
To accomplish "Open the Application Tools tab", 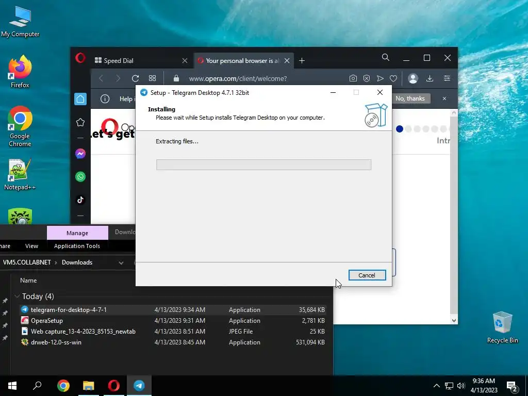I will tap(77, 246).
